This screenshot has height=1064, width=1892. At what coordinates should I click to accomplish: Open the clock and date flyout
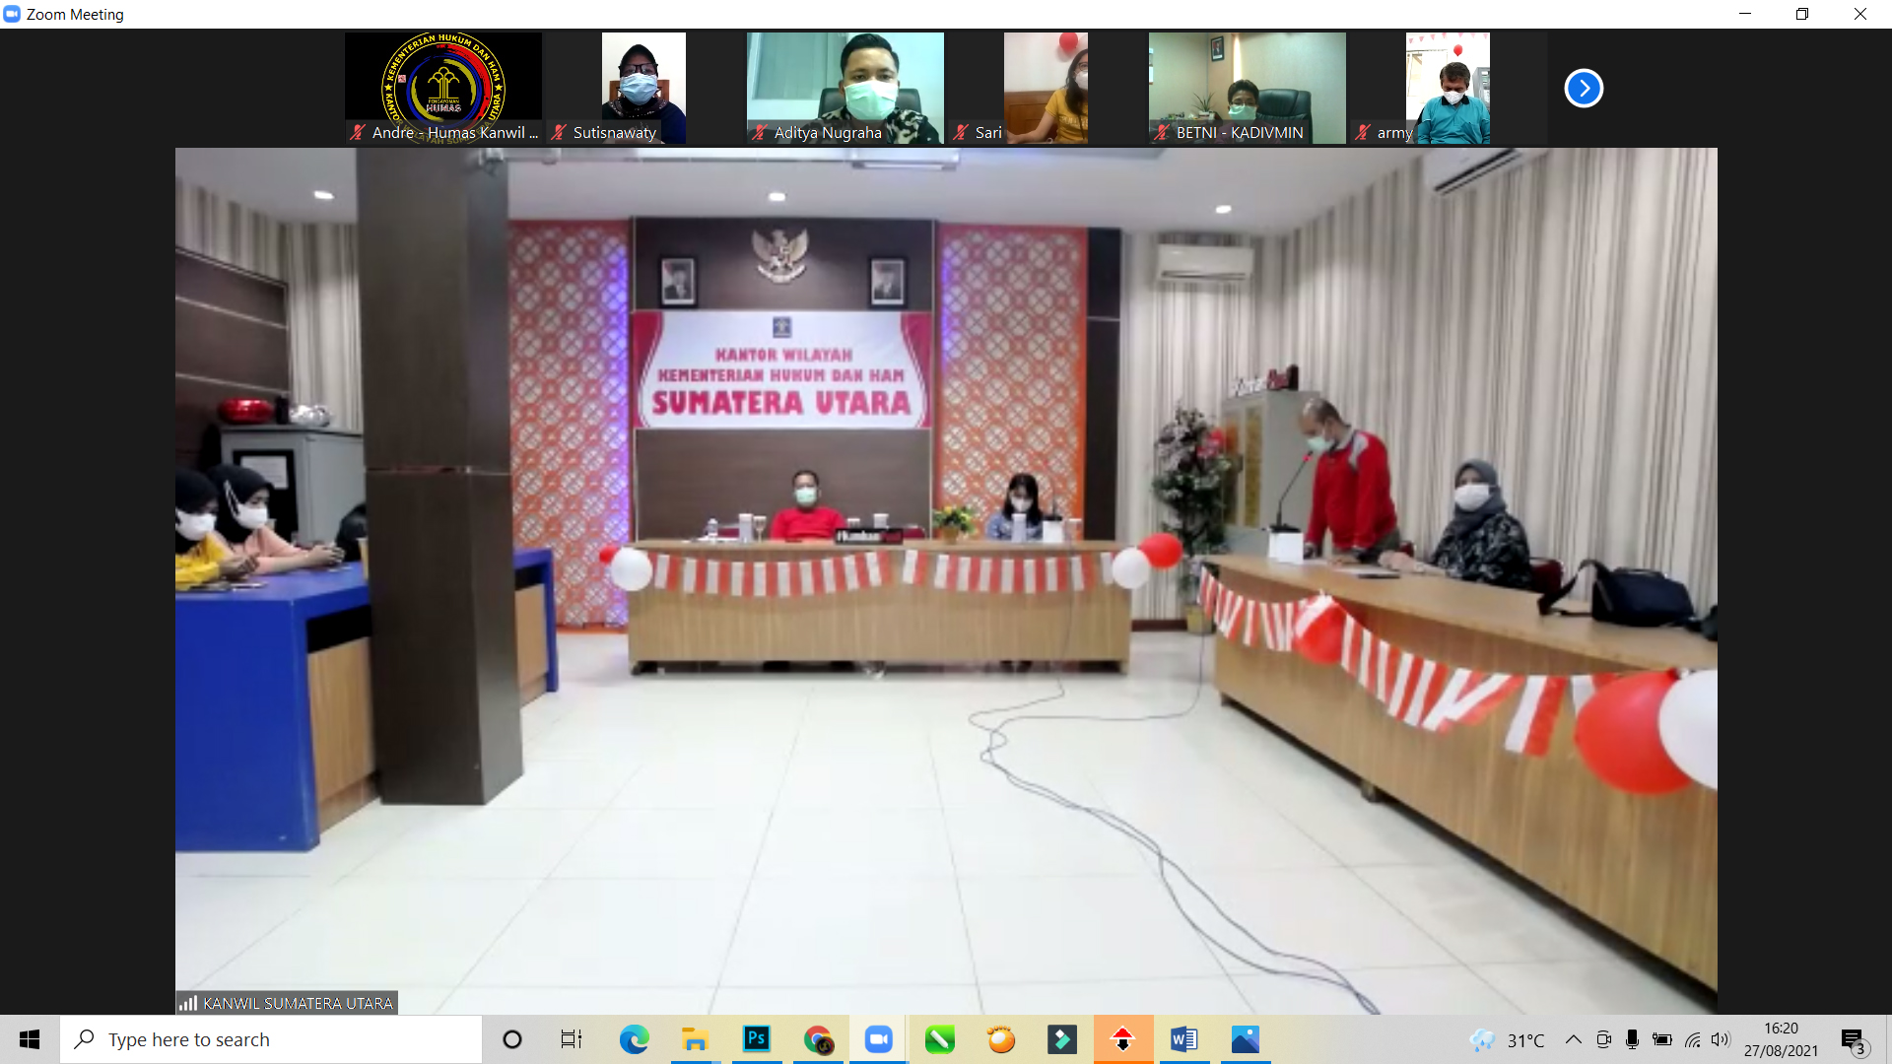click(1781, 1039)
